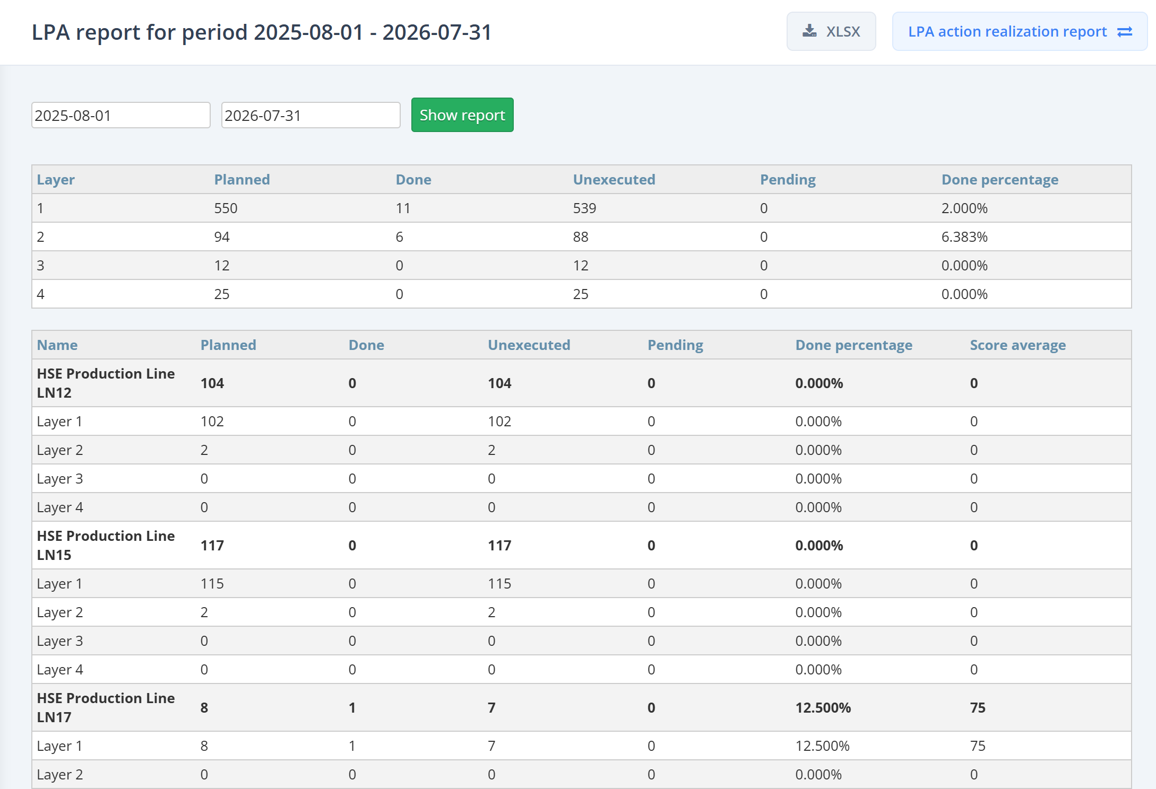Image resolution: width=1156 pixels, height=789 pixels.
Task: Click Planned header in the second table
Action: 228,345
